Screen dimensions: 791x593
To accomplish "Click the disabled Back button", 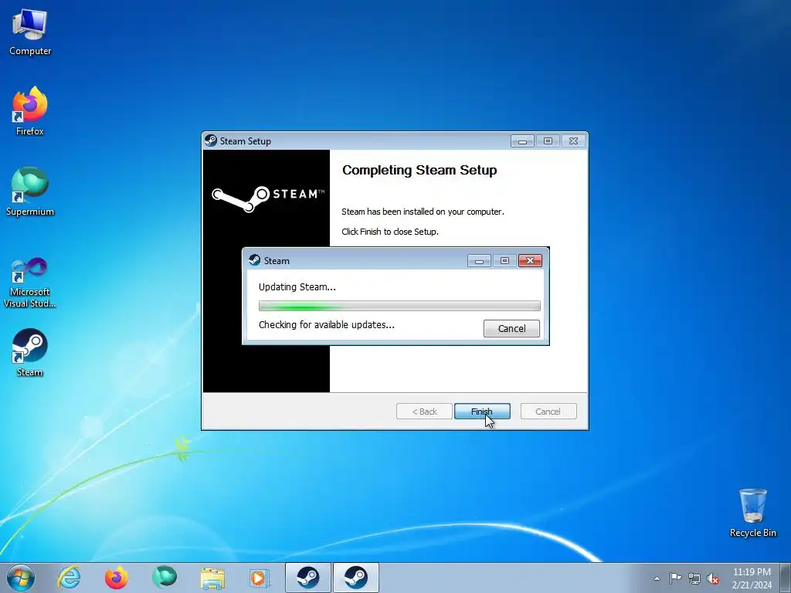I will pos(424,412).
